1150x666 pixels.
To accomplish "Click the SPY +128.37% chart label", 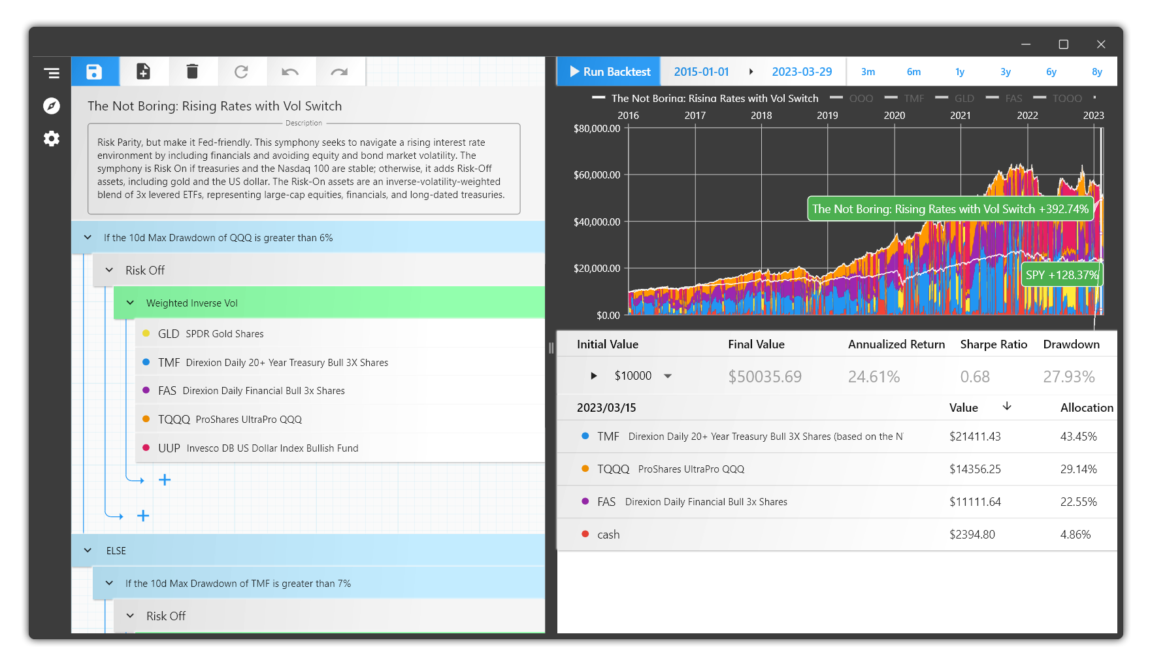I will [1062, 275].
